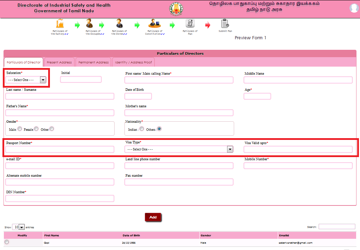Open the Particulars of Plan step icon
360x250 pixels.
[x=190, y=23]
